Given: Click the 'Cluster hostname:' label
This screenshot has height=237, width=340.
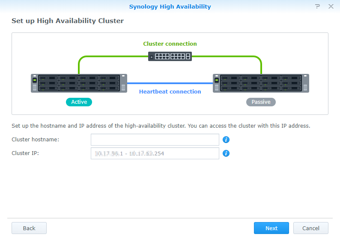Looking at the screenshot, I should (36, 140).
